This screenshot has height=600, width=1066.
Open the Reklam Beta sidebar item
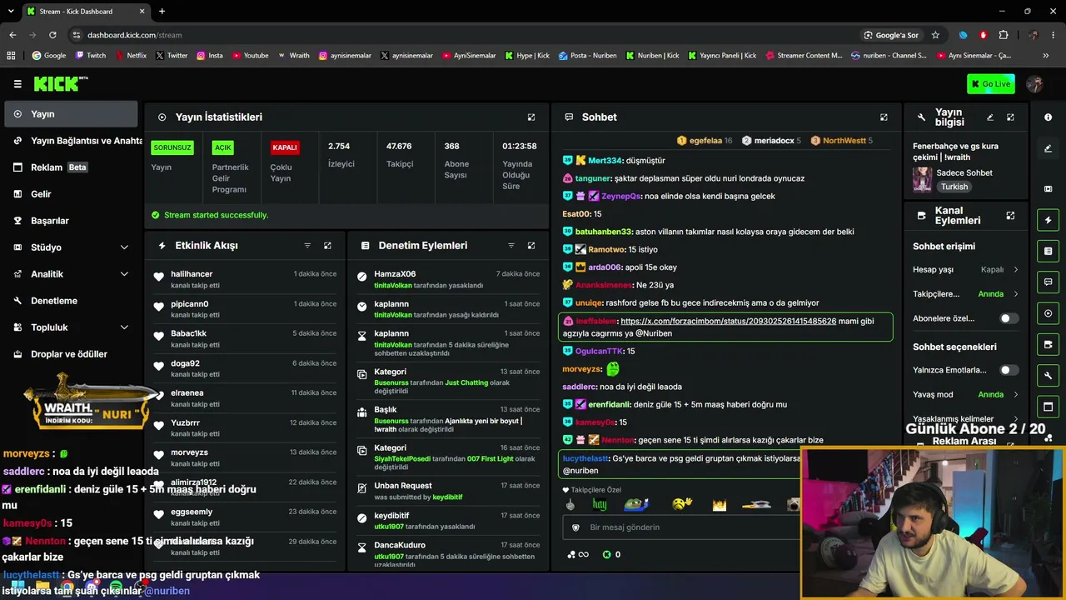pos(71,167)
